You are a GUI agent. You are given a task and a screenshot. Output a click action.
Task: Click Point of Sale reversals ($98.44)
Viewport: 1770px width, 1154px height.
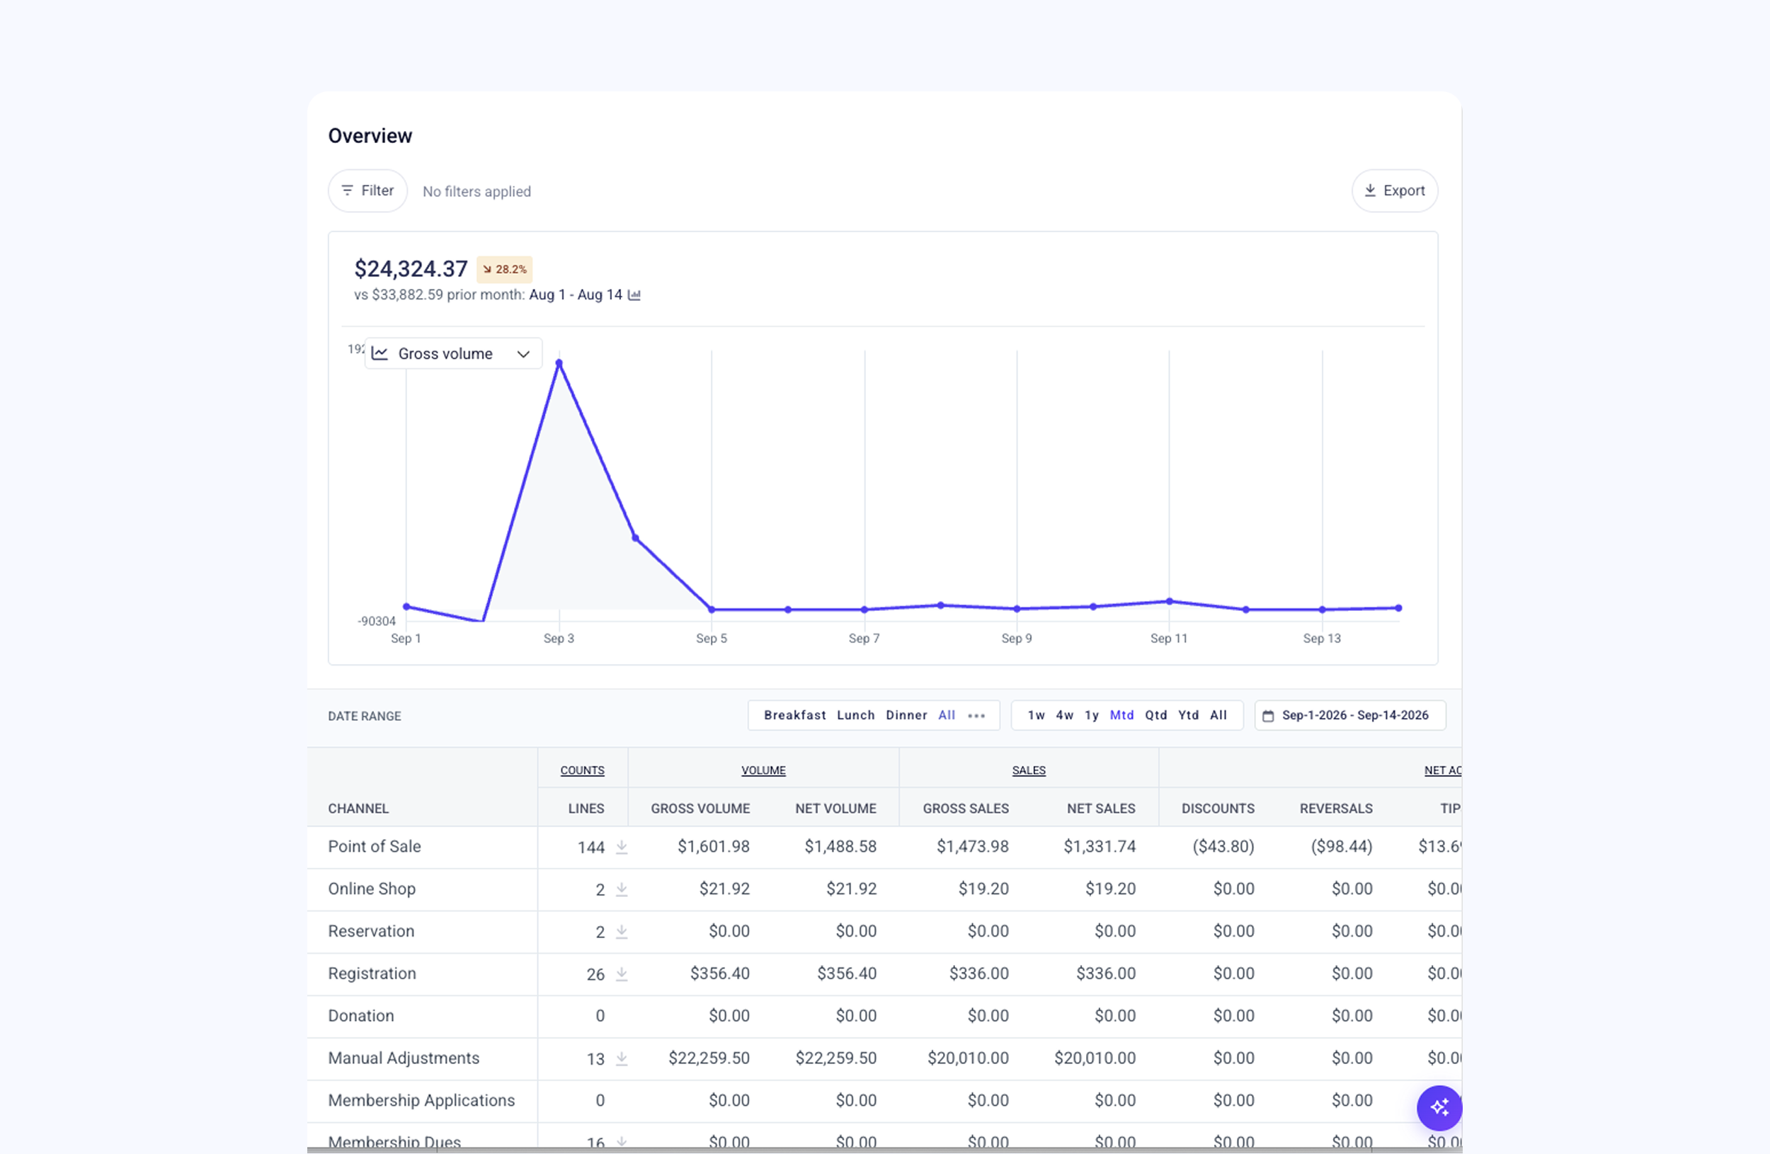click(1341, 846)
